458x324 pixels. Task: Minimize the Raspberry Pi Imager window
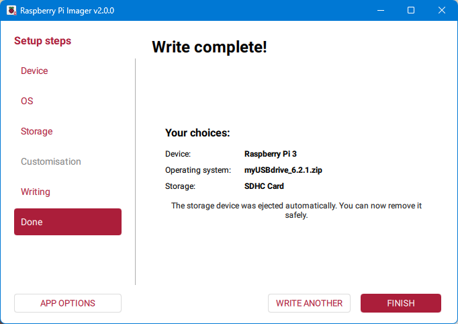point(381,10)
